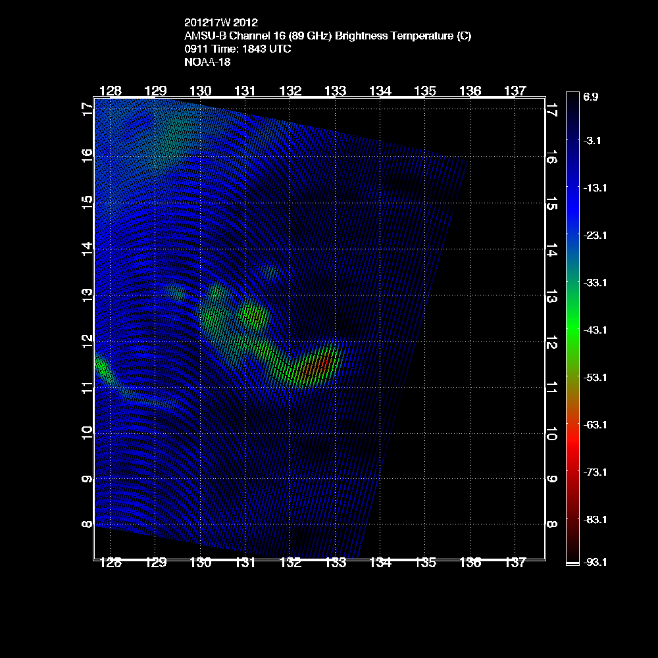Click the "-93.1" color bar label

pyautogui.click(x=595, y=562)
